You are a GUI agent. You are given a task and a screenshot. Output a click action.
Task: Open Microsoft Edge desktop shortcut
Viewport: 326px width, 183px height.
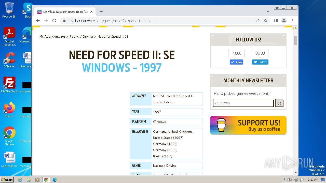25,35
